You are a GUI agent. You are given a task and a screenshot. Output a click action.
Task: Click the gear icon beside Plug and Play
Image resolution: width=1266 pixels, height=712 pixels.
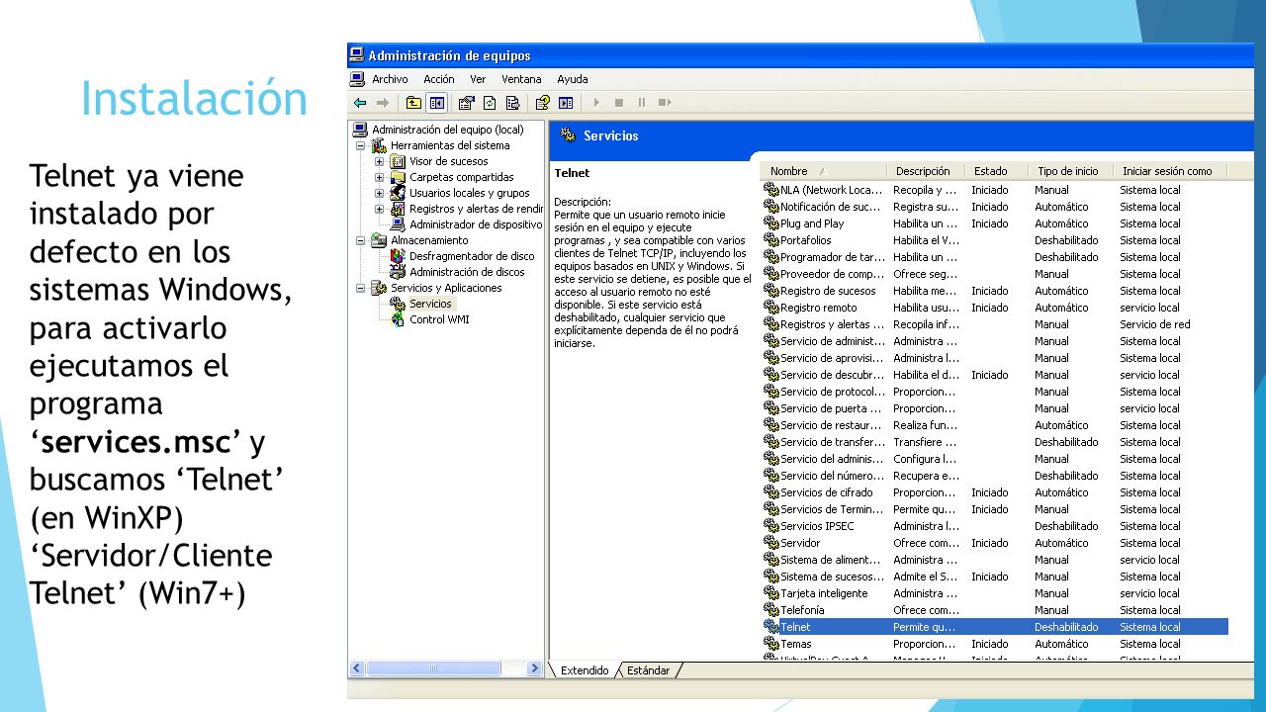tap(771, 223)
